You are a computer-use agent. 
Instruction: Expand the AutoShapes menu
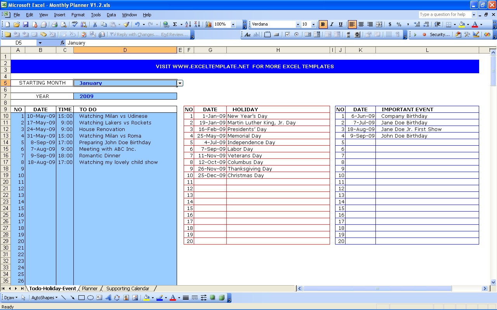[x=44, y=298]
